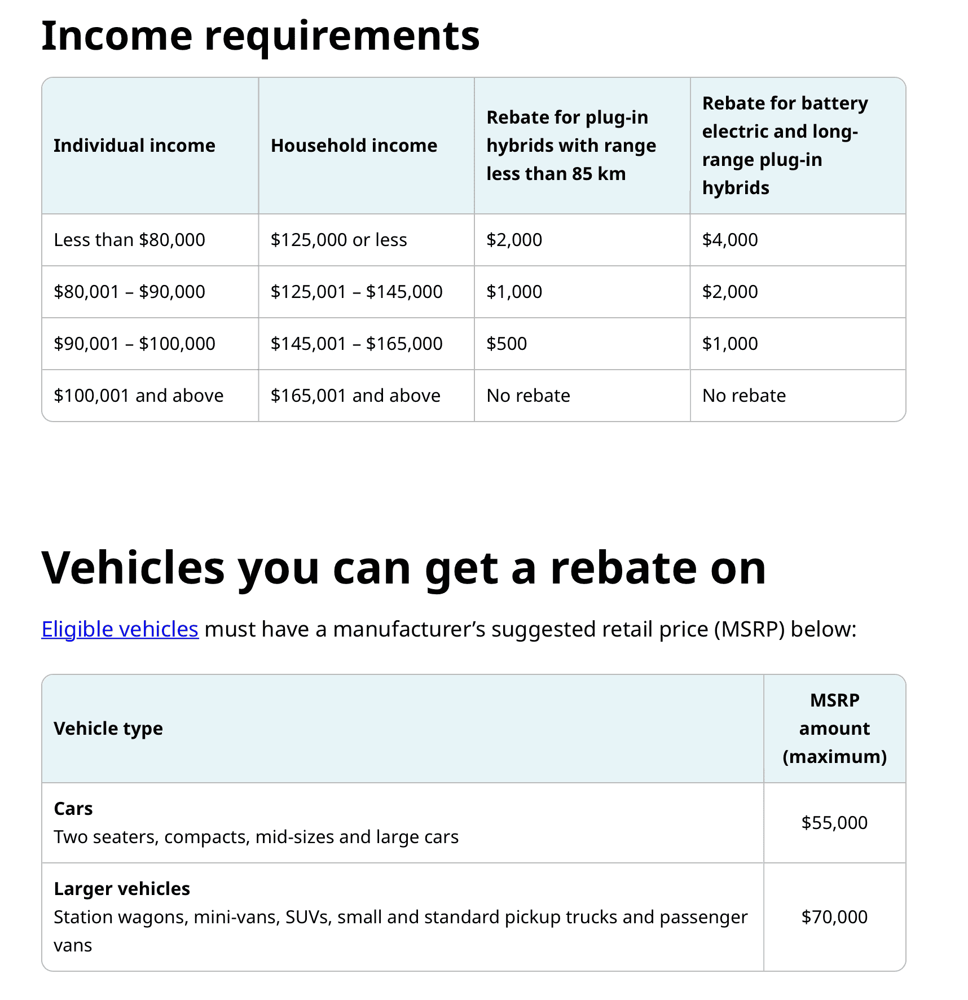Click the Income requirements heading

click(260, 36)
